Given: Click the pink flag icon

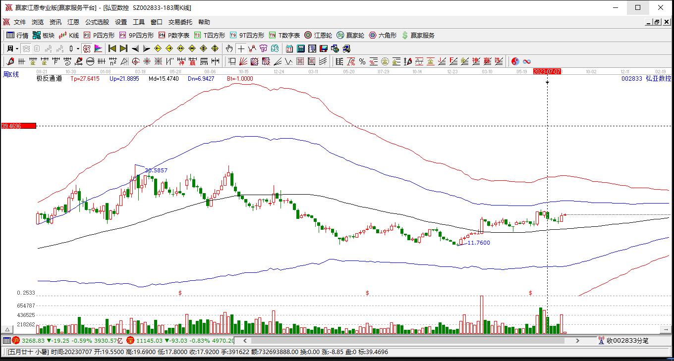Looking at the screenshot, I should pyautogui.click(x=98, y=49).
